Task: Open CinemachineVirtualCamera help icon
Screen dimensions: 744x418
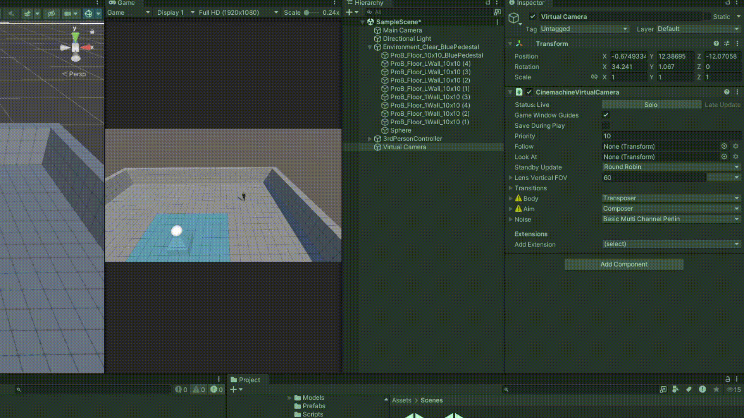Action: pyautogui.click(x=727, y=92)
